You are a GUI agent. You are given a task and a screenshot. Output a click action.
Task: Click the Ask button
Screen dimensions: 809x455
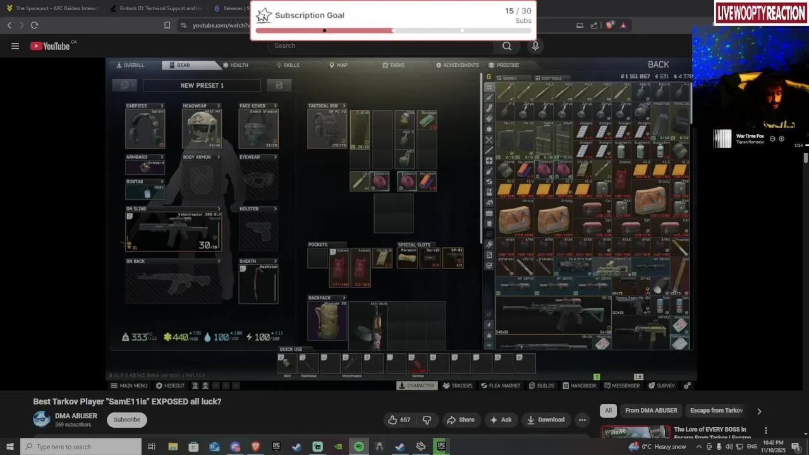click(x=501, y=420)
